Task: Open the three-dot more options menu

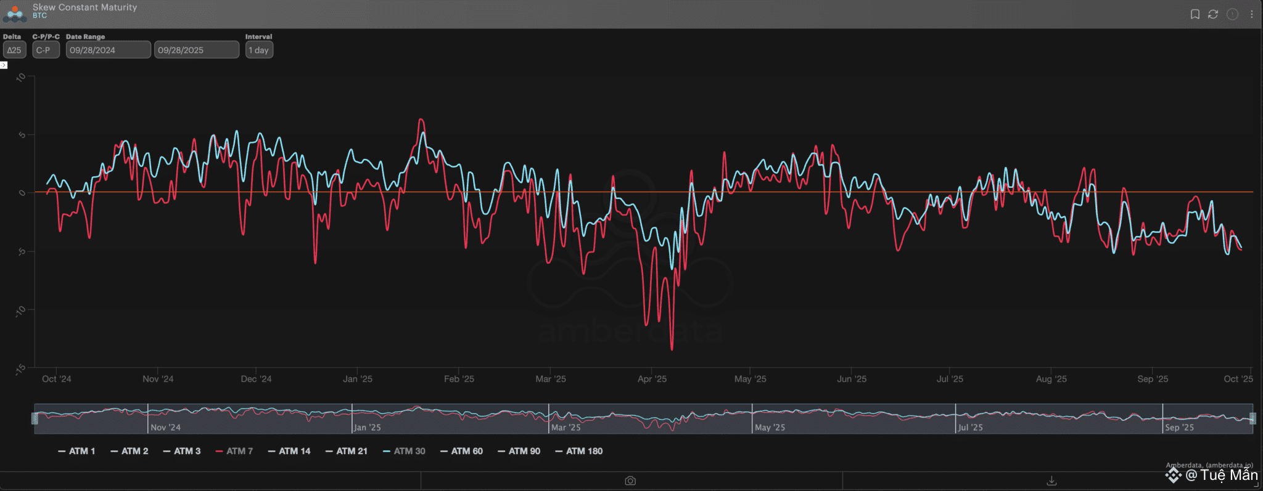Action: pyautogui.click(x=1251, y=14)
